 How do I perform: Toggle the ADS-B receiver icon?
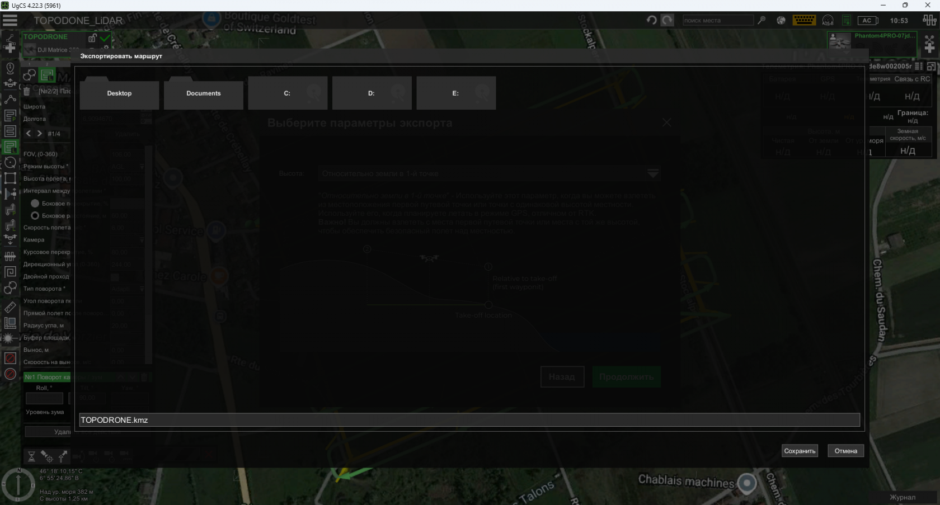(x=828, y=20)
